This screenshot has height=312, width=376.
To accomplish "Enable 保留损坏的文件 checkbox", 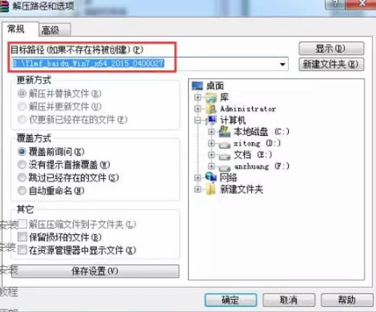I will [x=22, y=237].
